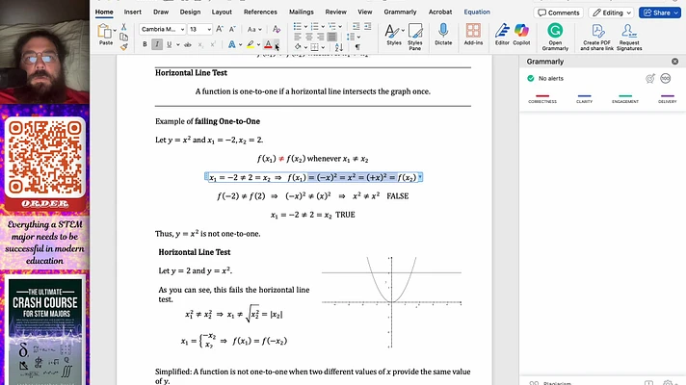
Task: Open the Add-ins gallery
Action: coord(473,35)
